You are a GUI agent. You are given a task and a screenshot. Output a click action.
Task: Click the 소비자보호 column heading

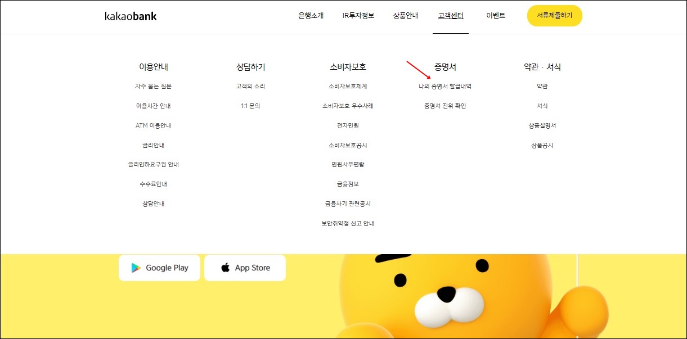pyautogui.click(x=348, y=67)
